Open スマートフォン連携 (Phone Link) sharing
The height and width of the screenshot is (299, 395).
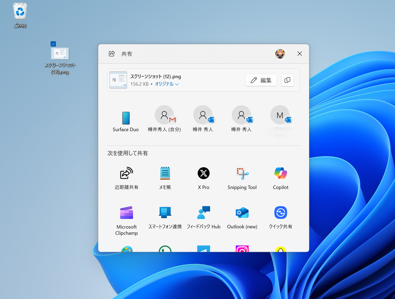pyautogui.click(x=165, y=216)
